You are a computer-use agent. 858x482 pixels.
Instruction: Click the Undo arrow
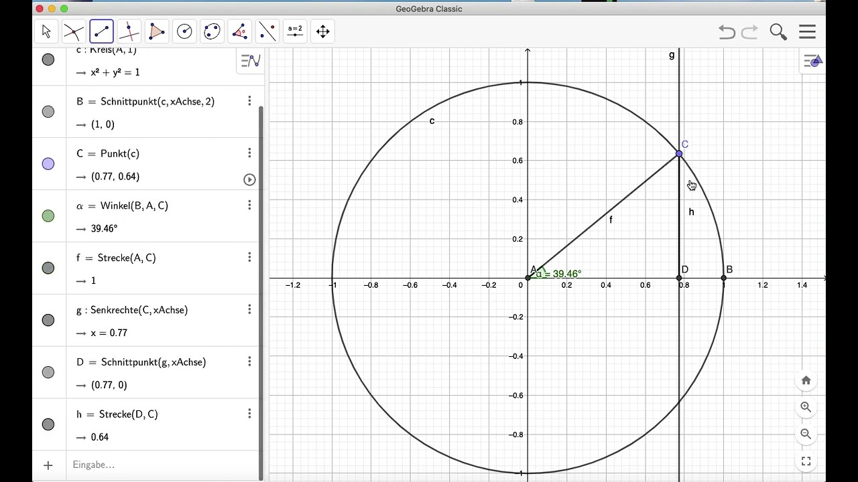727,31
